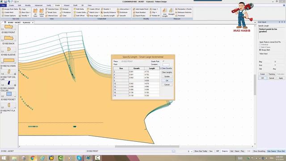Click the Restack tool
Screen dimensions: 286x161
(64, 9)
